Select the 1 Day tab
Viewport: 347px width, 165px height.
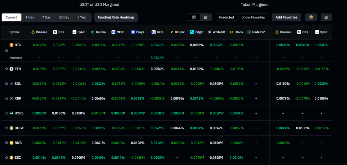click(30, 17)
